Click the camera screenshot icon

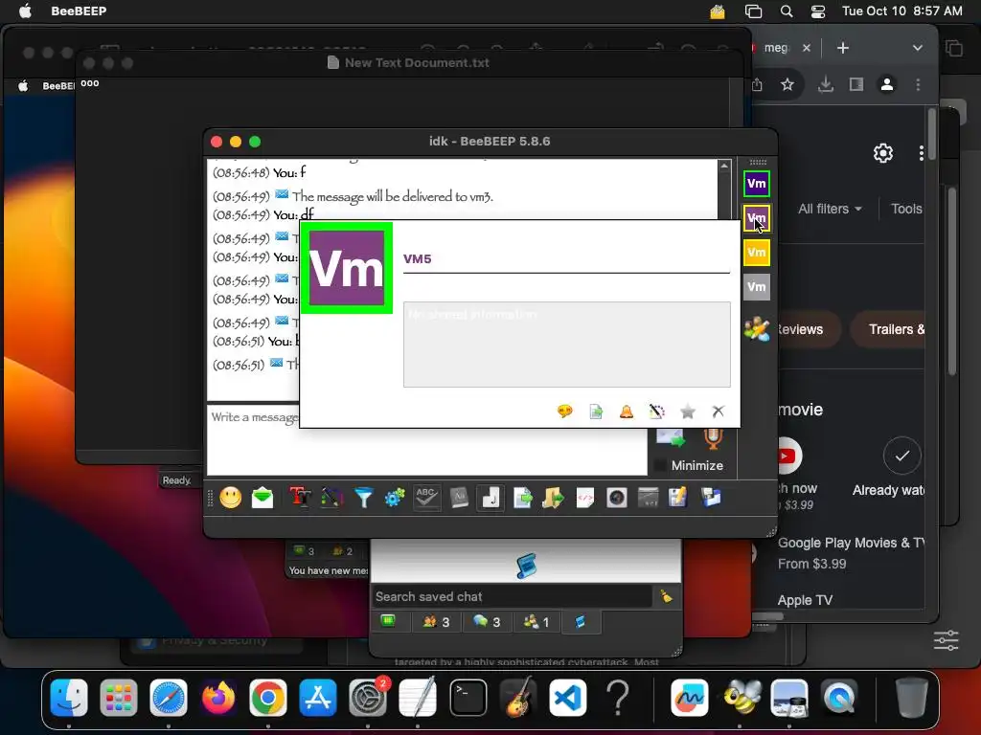tap(617, 498)
